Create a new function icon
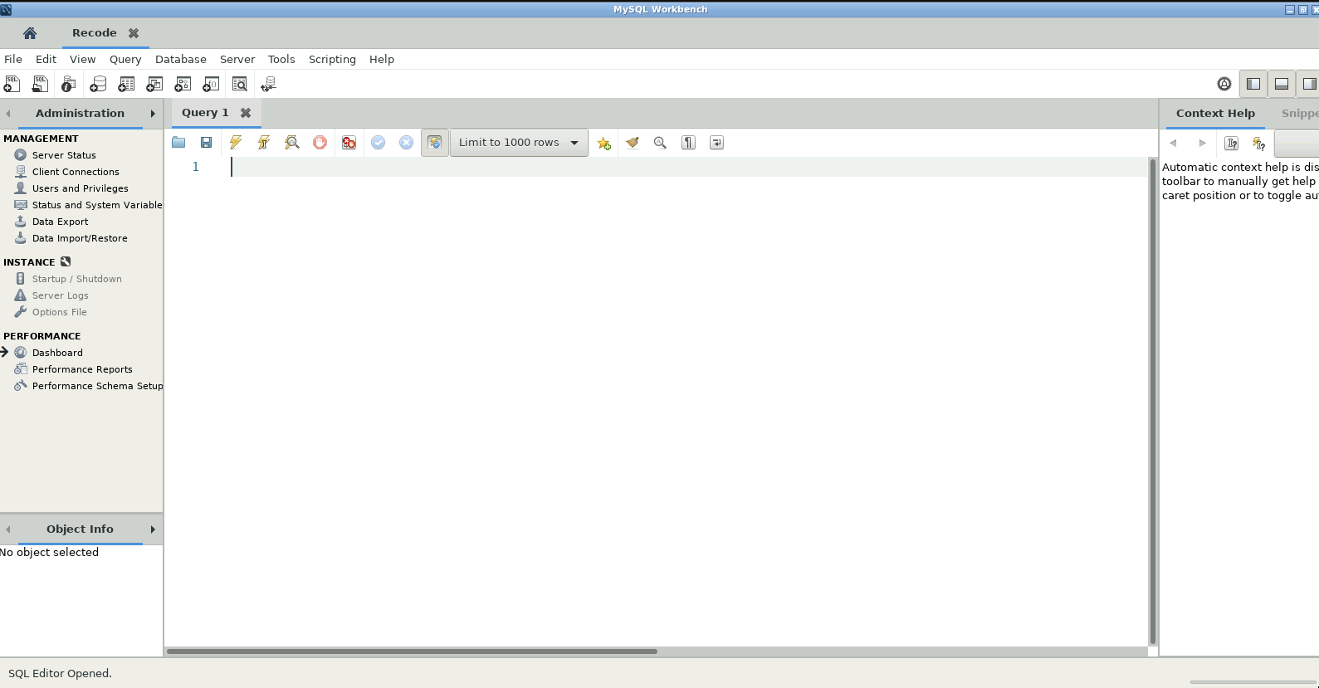 coord(211,84)
